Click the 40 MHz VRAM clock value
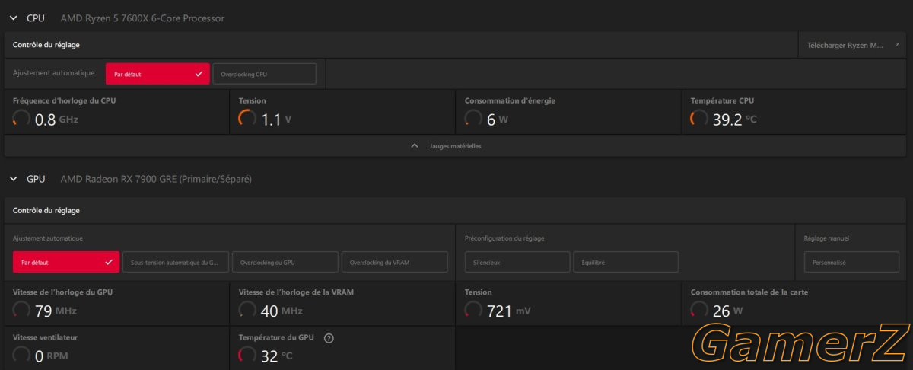The height and width of the screenshot is (370, 913). (282, 311)
